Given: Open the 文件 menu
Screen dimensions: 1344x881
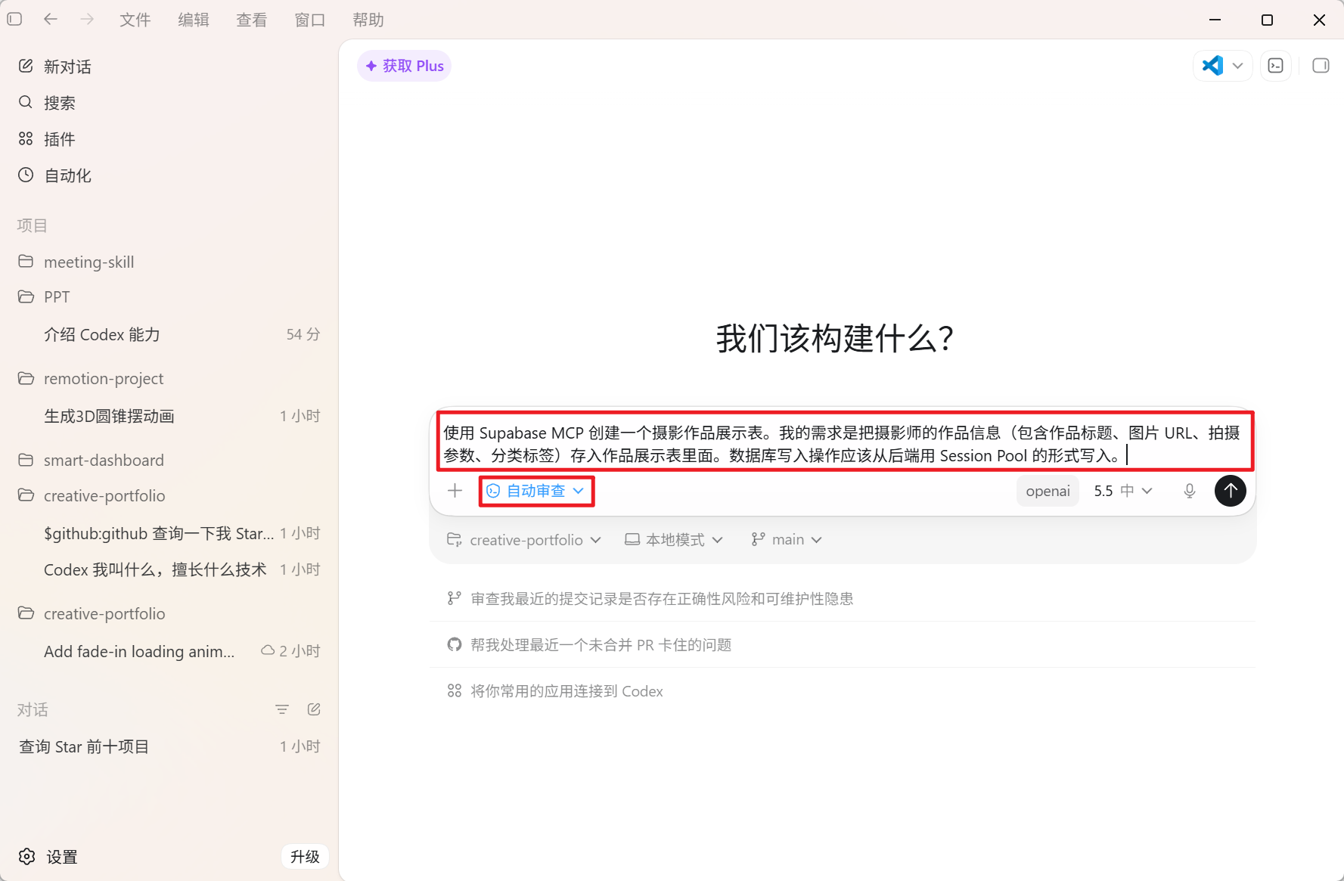Looking at the screenshot, I should [135, 20].
